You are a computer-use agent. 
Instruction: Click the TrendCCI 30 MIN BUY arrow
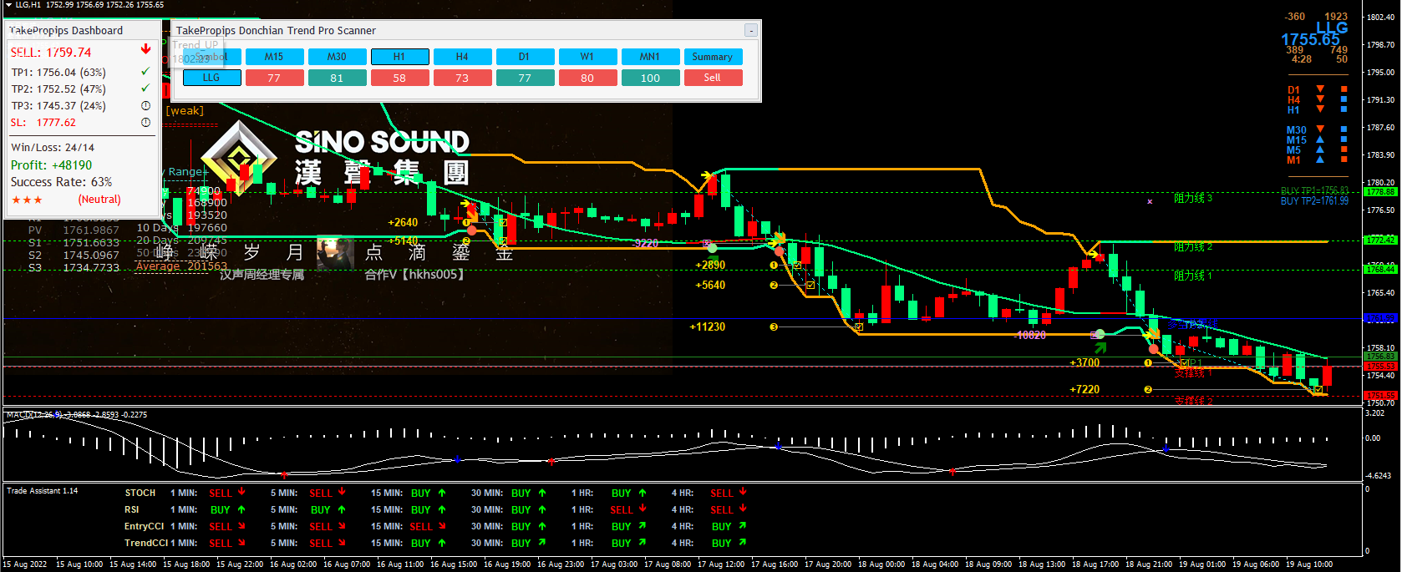[541, 543]
